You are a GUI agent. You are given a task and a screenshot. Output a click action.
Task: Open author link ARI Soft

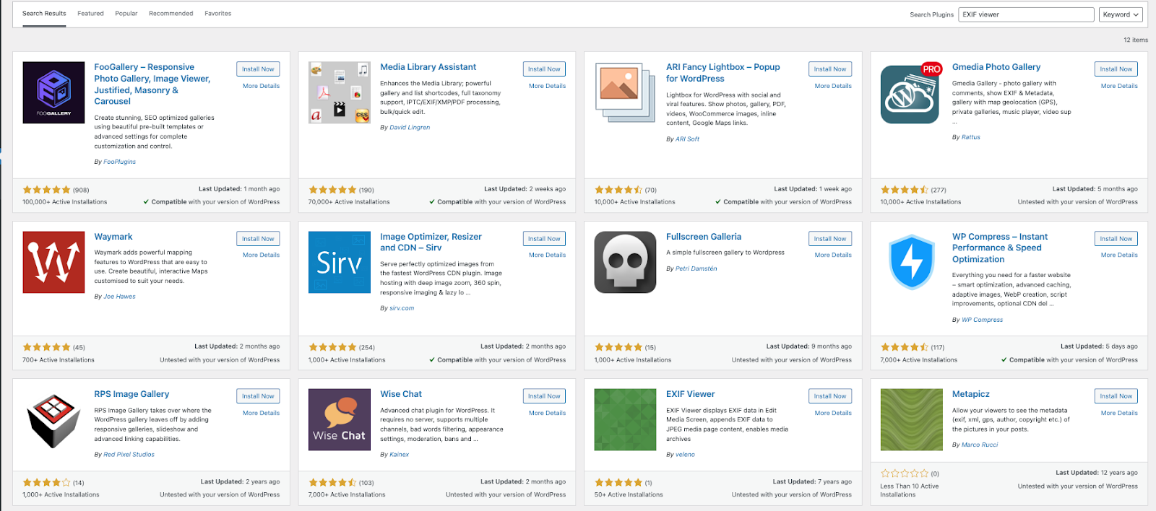click(x=687, y=139)
